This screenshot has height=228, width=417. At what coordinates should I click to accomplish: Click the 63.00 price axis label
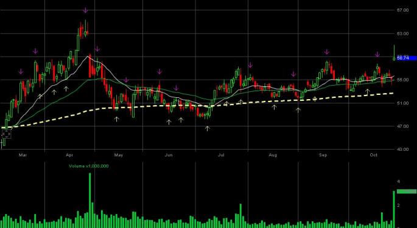pyautogui.click(x=402, y=33)
